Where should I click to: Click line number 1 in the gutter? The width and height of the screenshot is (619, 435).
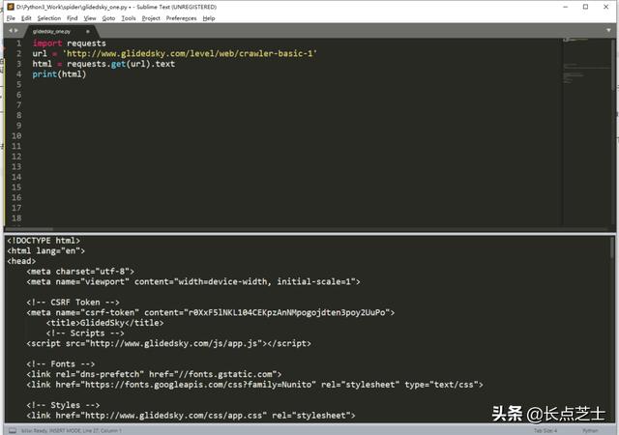tap(18, 43)
